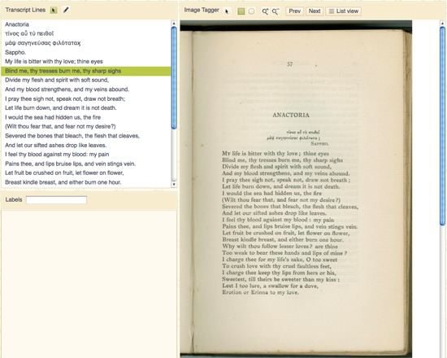Select line 'I feel thy blood against my blood'
Screen dimensions: 447x358
pyautogui.click(x=86, y=155)
